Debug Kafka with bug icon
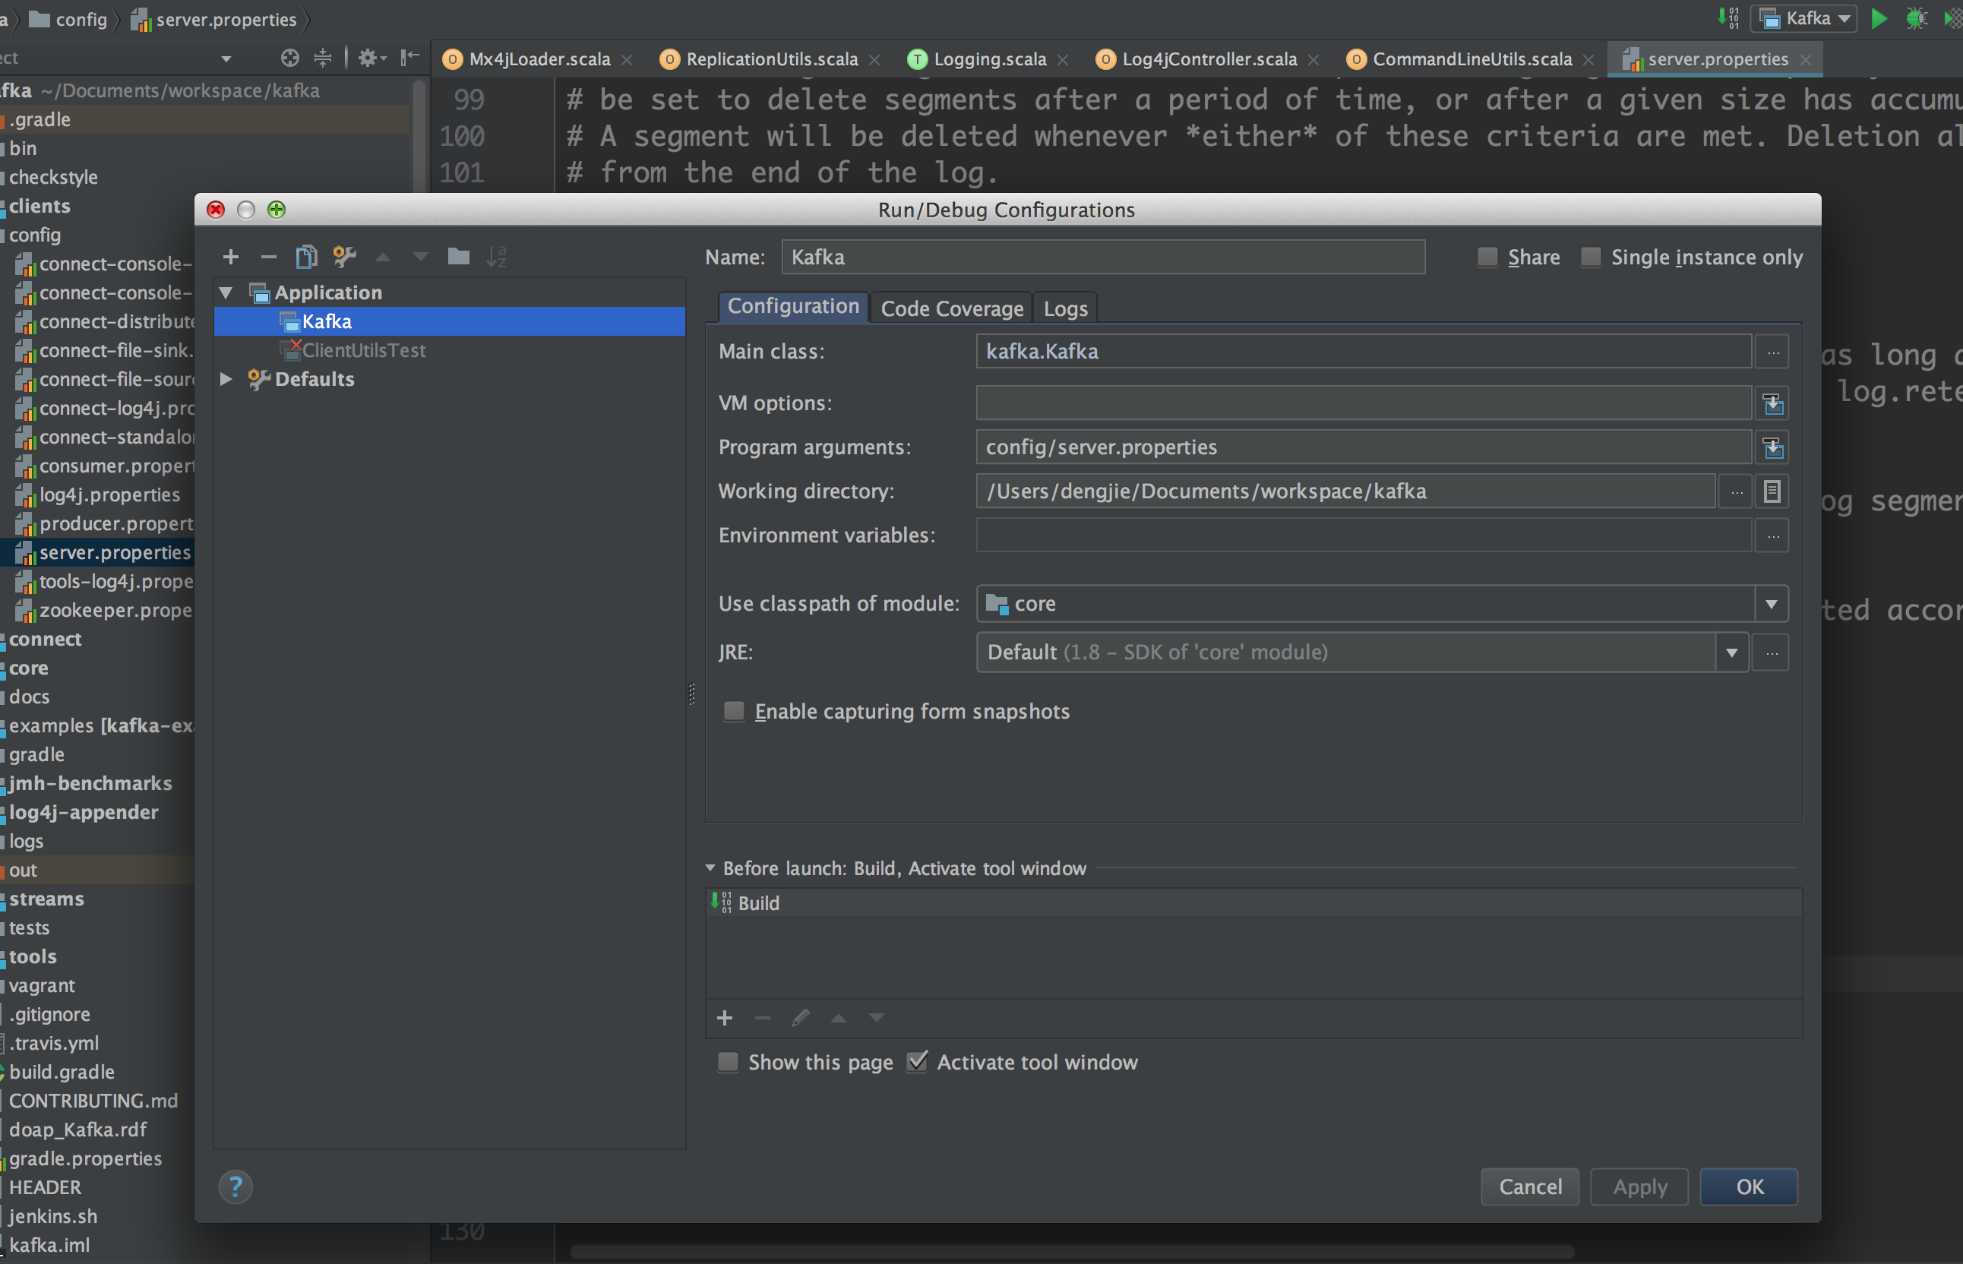 [x=1917, y=18]
